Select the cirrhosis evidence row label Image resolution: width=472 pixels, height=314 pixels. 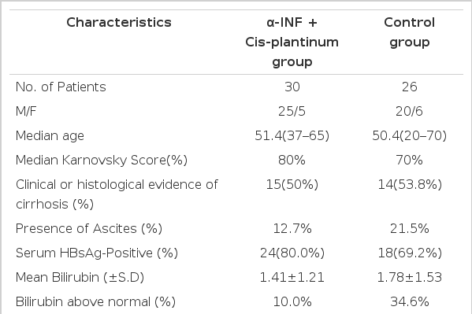point(117,194)
